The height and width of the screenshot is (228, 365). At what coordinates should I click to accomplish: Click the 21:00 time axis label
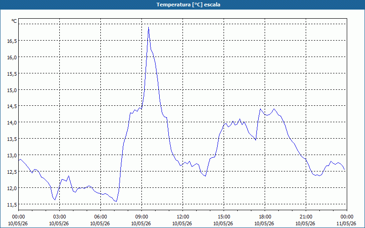(x=306, y=217)
